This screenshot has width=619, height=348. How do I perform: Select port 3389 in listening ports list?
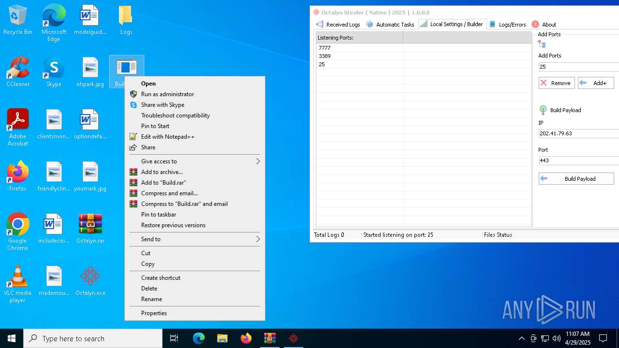(424, 56)
